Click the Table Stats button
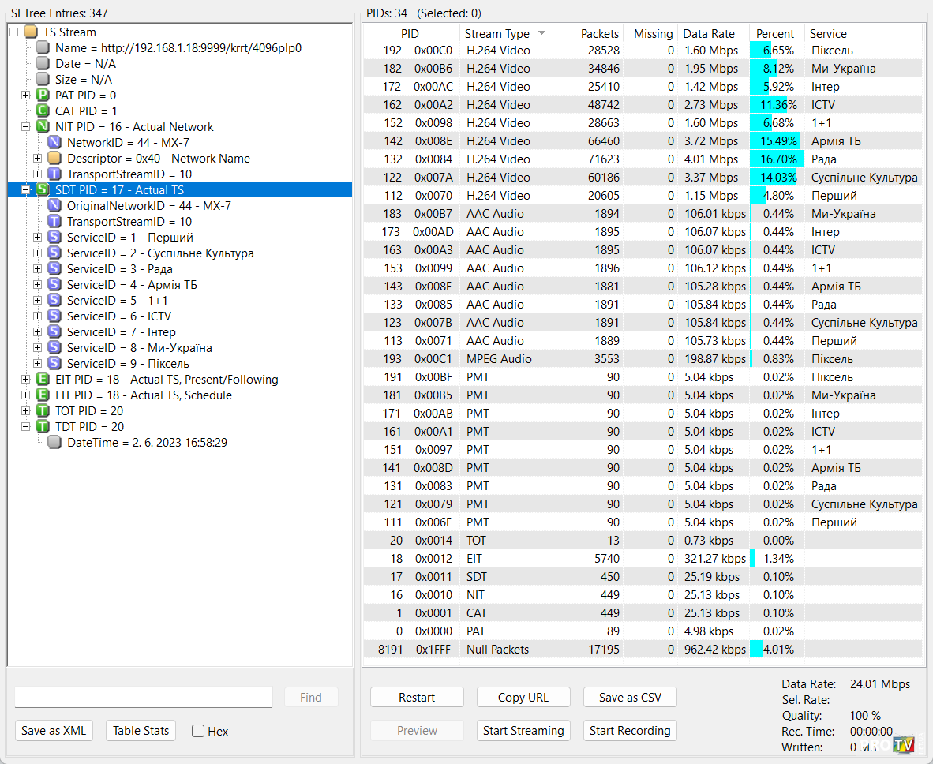 [141, 731]
